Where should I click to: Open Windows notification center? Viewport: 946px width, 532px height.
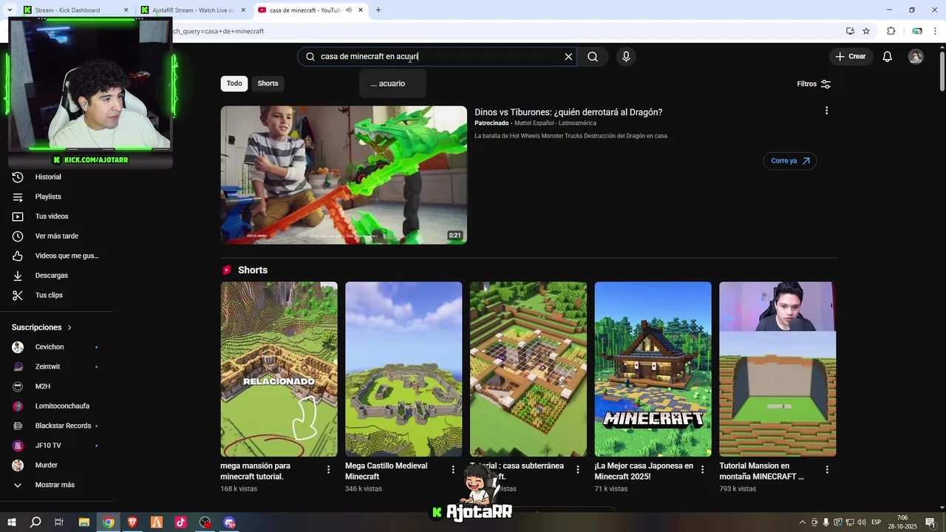coord(930,522)
